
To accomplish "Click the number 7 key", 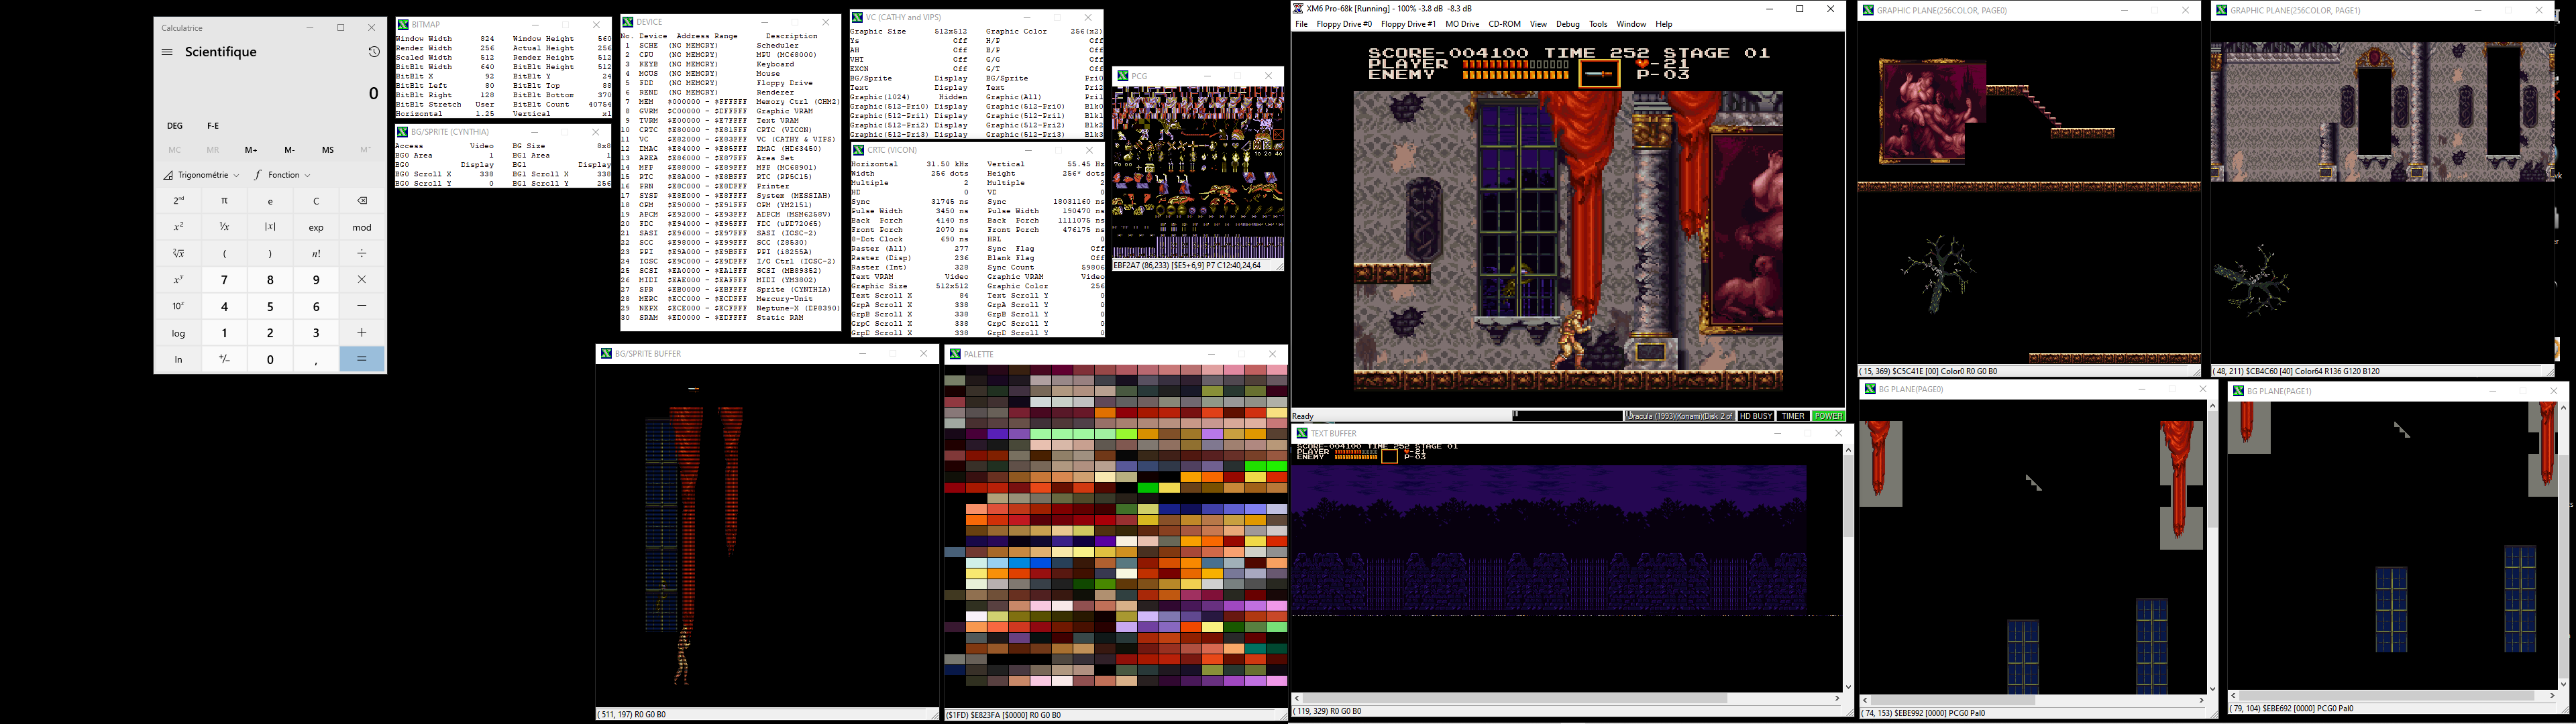I will point(225,280).
